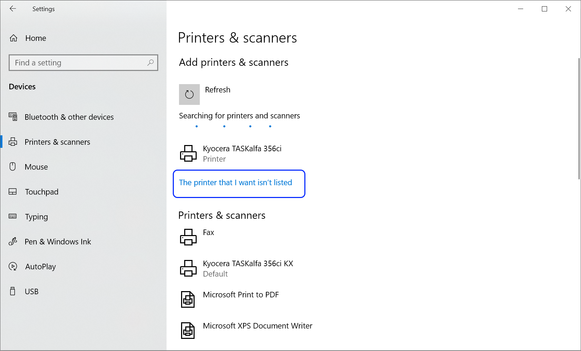Select the USB icon in sidebar
This screenshot has width=581, height=351.
pos(13,291)
